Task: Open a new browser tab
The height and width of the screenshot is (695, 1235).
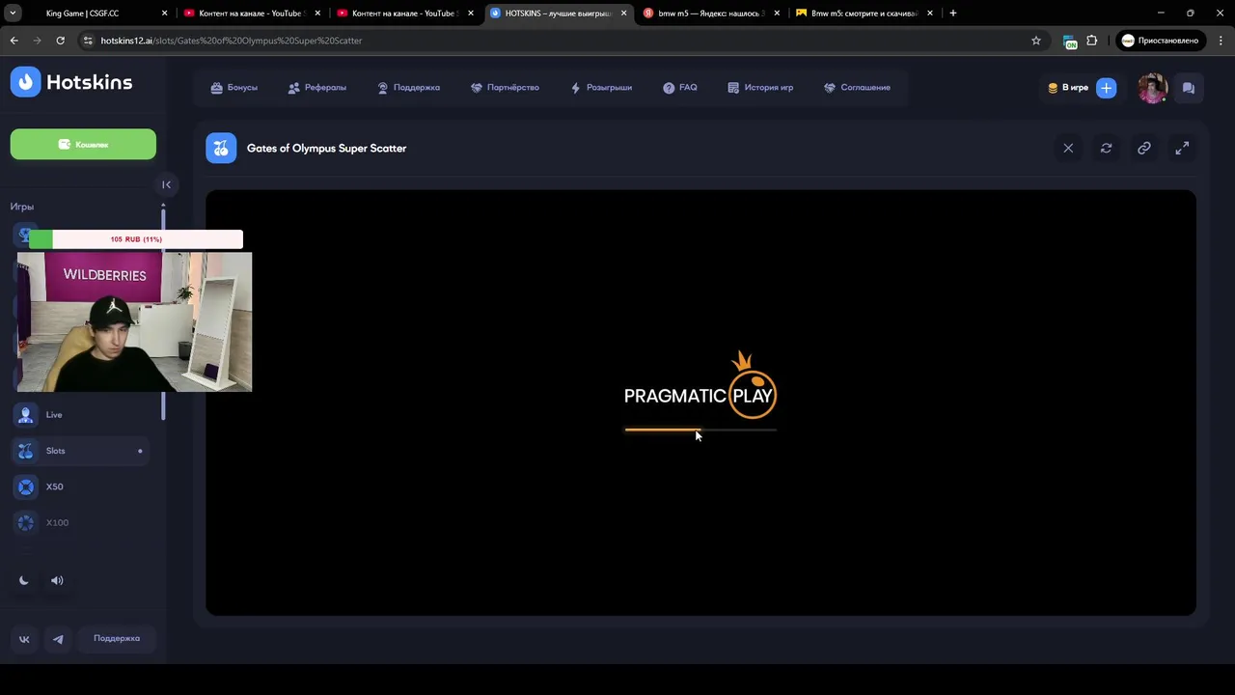Action: tap(952, 14)
